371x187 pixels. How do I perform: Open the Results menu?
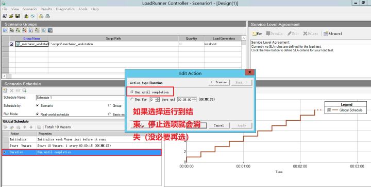pos(46,9)
